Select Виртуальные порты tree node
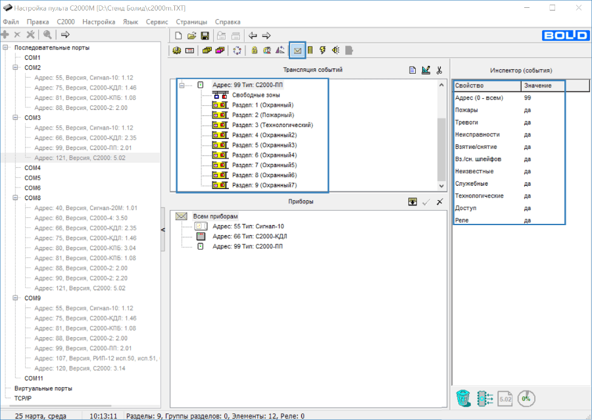Image resolution: width=592 pixels, height=420 pixels. point(43,388)
